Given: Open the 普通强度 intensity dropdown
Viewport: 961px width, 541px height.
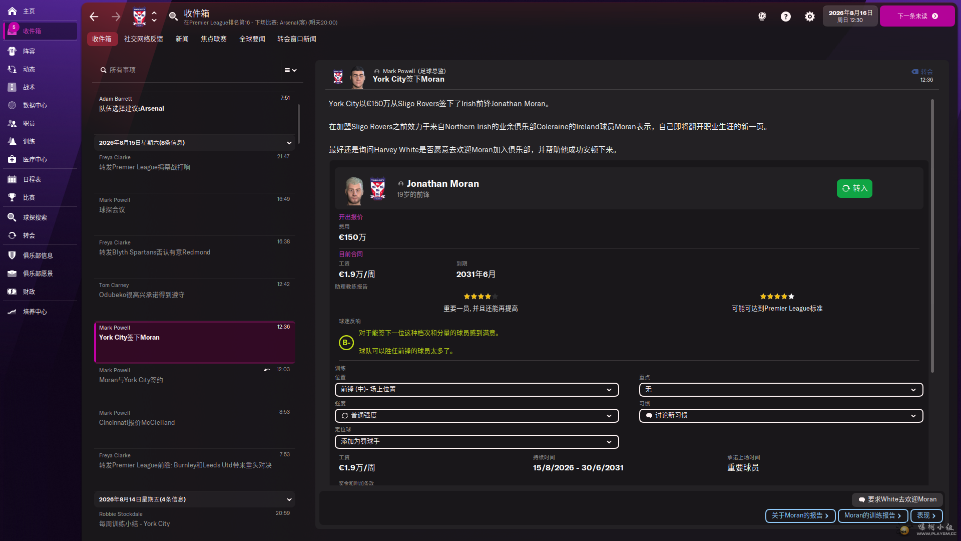Looking at the screenshot, I should pyautogui.click(x=476, y=416).
